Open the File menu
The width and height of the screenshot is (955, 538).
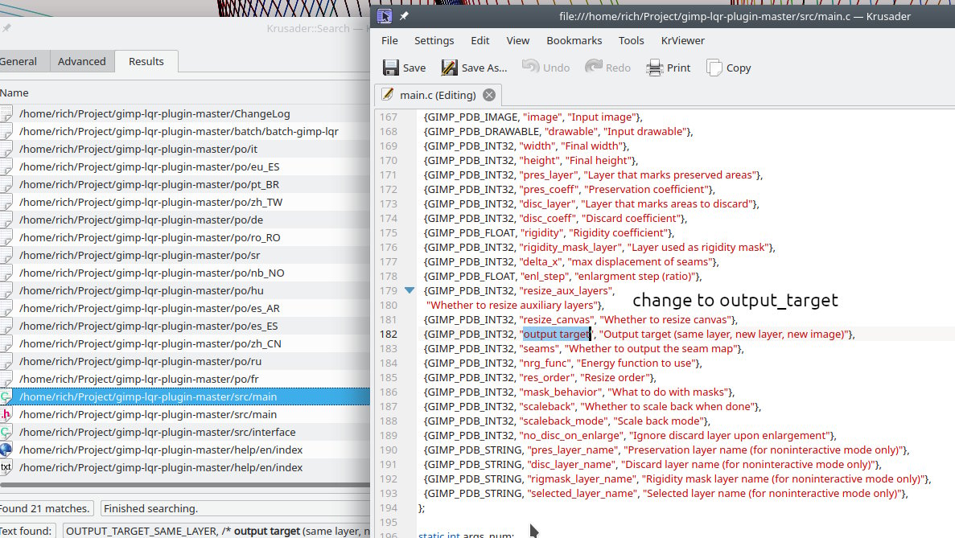(x=389, y=40)
